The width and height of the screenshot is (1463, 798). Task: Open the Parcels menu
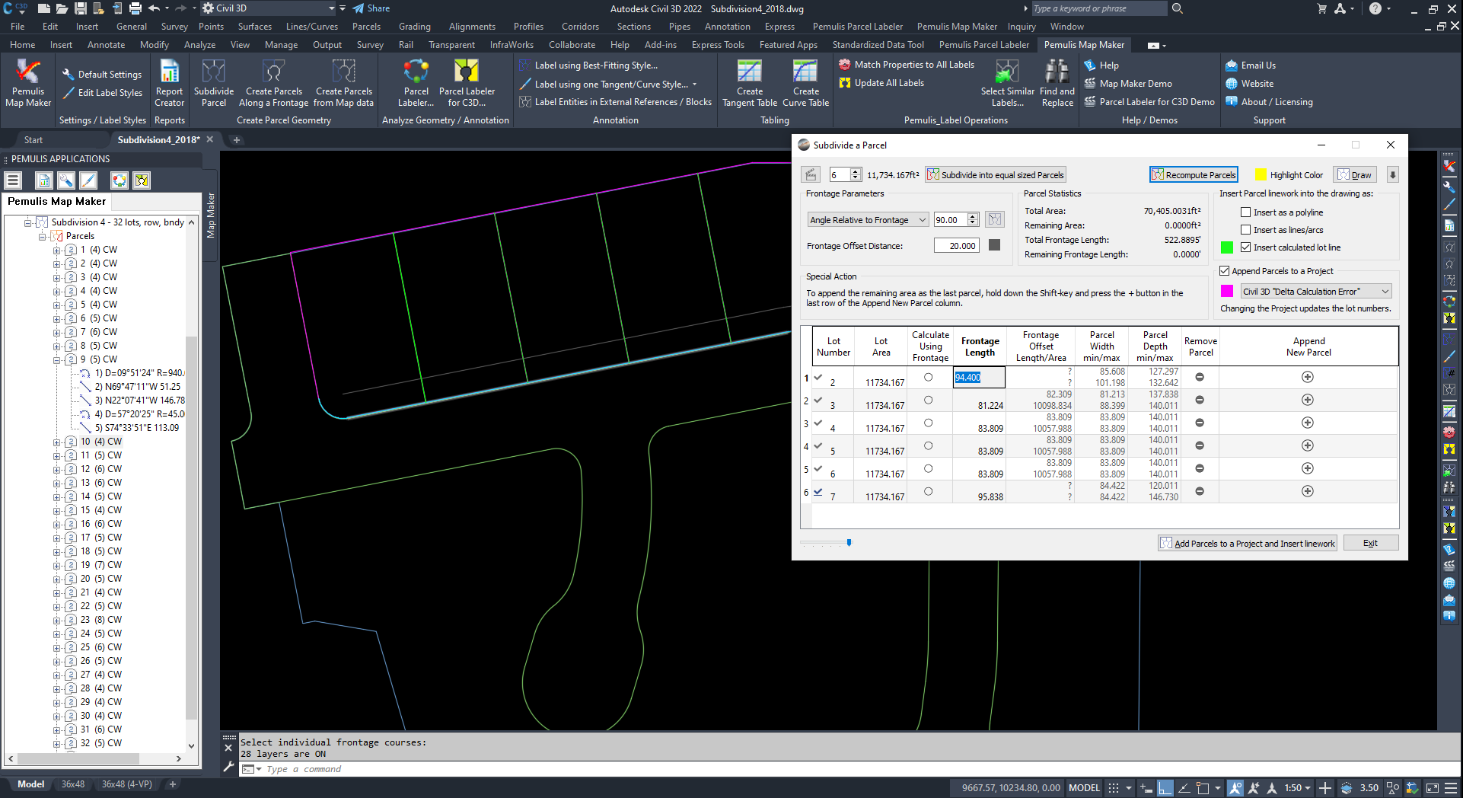(x=366, y=27)
